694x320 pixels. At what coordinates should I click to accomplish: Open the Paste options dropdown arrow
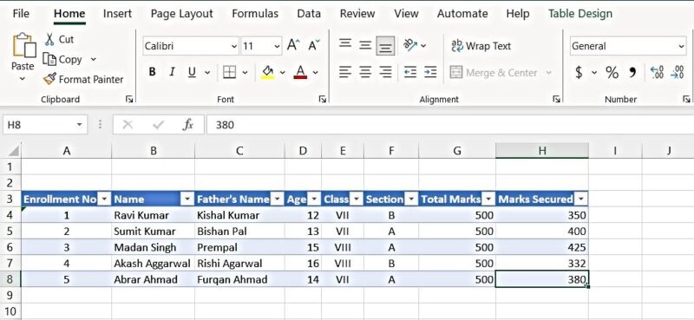coord(23,80)
